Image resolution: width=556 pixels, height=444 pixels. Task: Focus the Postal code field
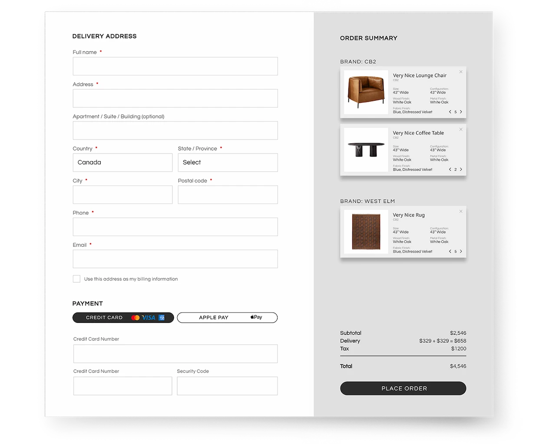tap(228, 195)
